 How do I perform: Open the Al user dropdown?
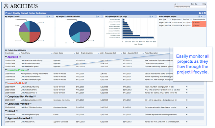(x=176, y=4)
